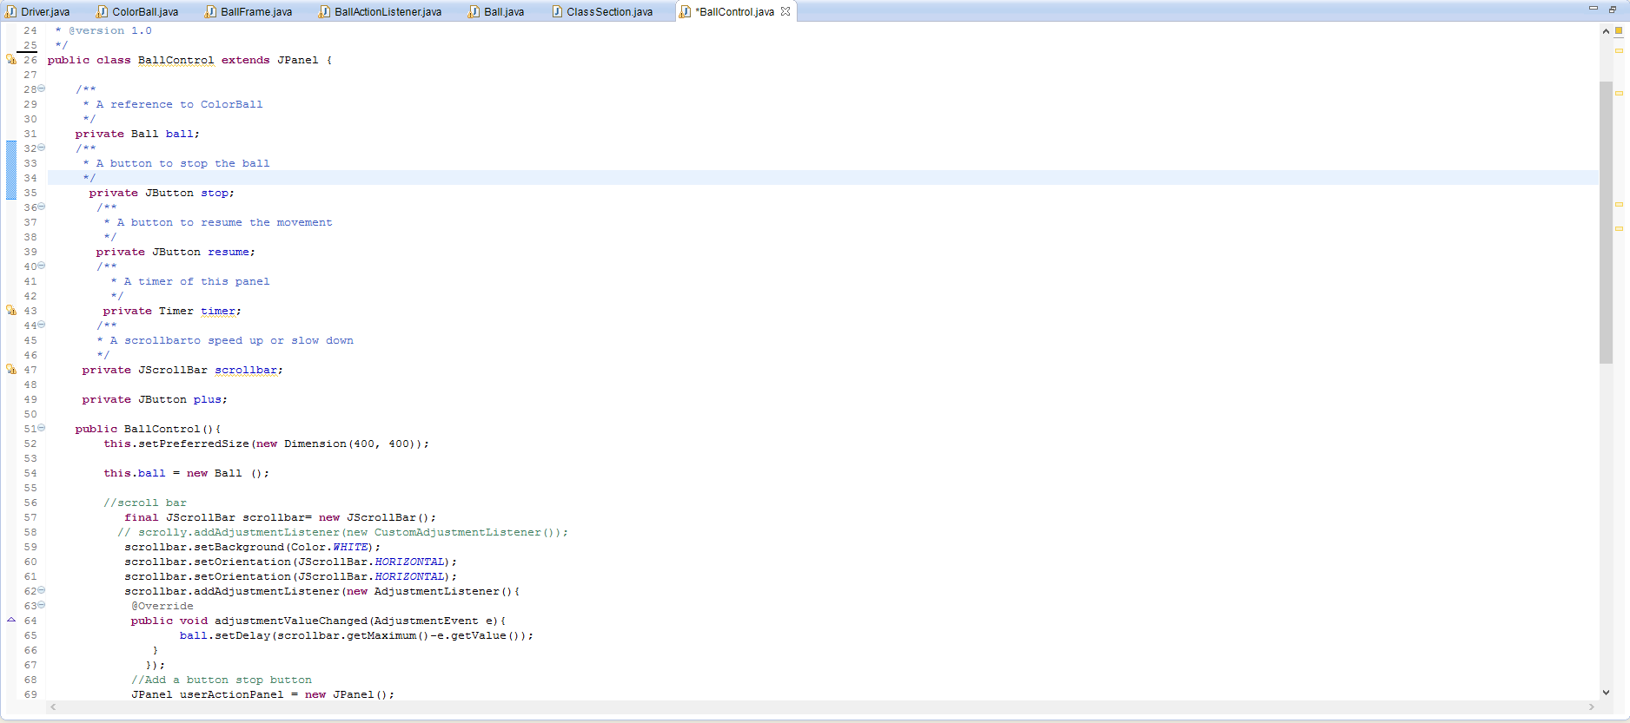This screenshot has height=723, width=1630.
Task: Collapse the Javadoc comment at line 28
Action: [x=42, y=89]
